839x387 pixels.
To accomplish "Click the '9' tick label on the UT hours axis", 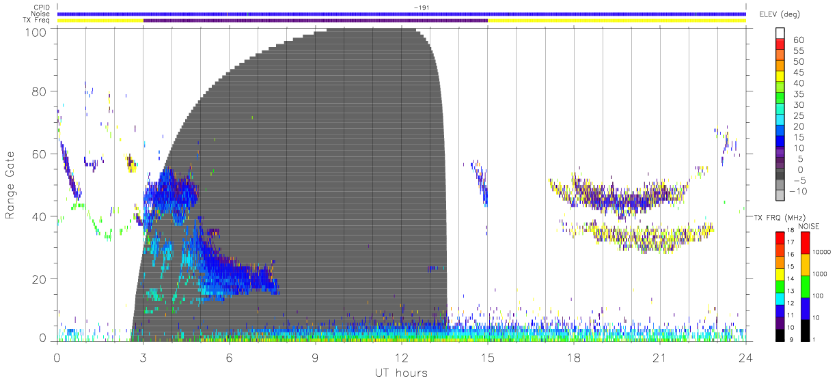I will pyautogui.click(x=315, y=357).
